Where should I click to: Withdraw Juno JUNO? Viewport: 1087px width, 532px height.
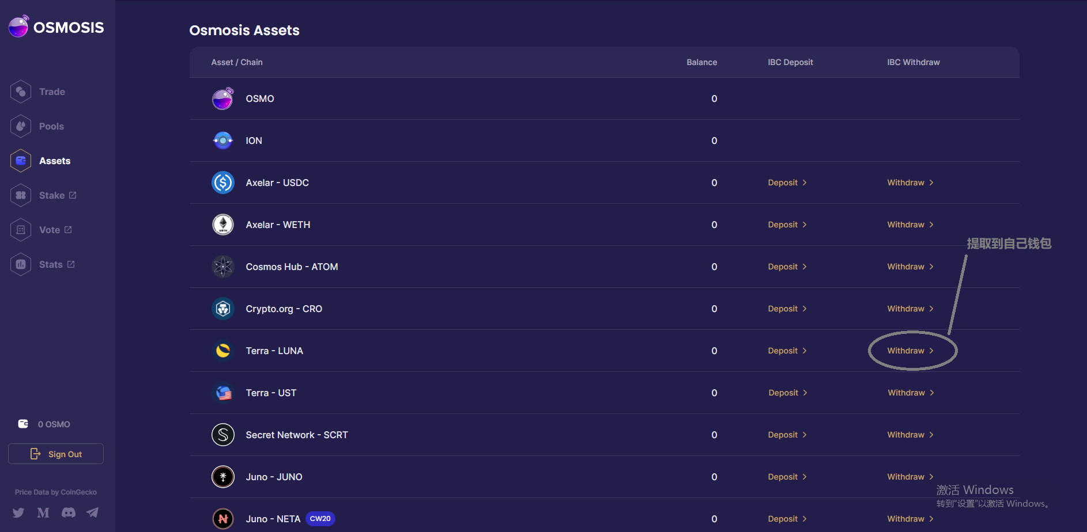coord(910,477)
